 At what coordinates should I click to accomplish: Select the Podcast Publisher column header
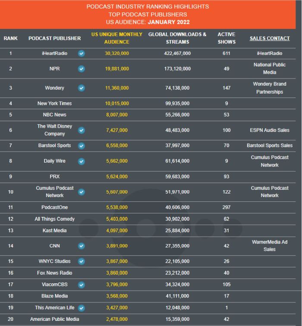pos(54,38)
